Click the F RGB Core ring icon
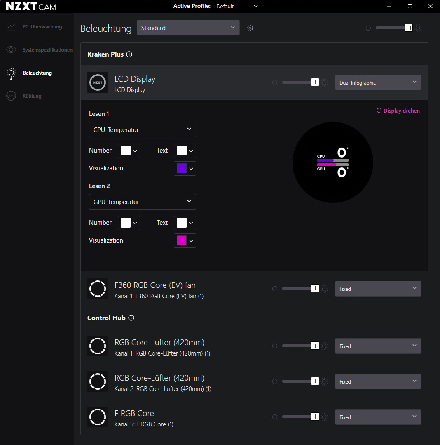Viewport: 440px width, 445px height. point(98,417)
